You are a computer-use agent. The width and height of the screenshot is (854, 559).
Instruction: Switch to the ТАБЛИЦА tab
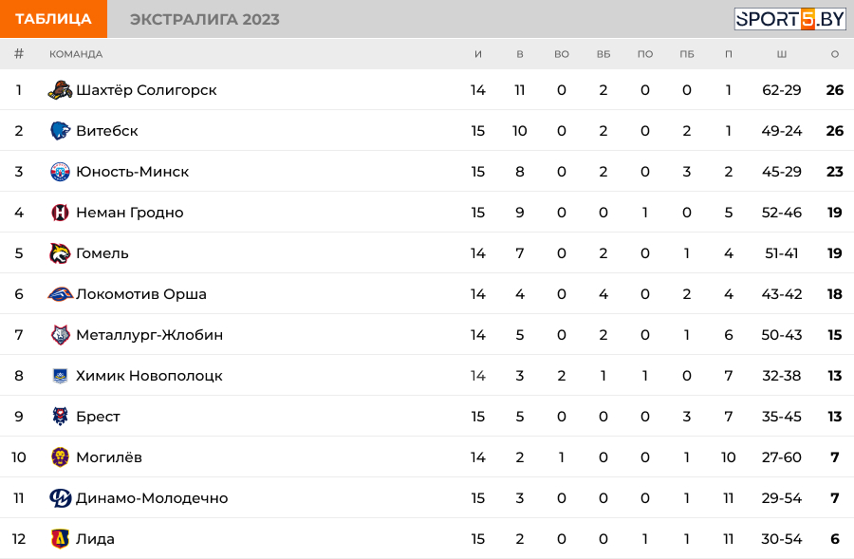click(x=53, y=19)
